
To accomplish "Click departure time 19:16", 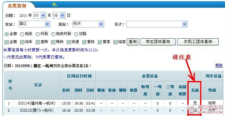I will pos(66,110).
